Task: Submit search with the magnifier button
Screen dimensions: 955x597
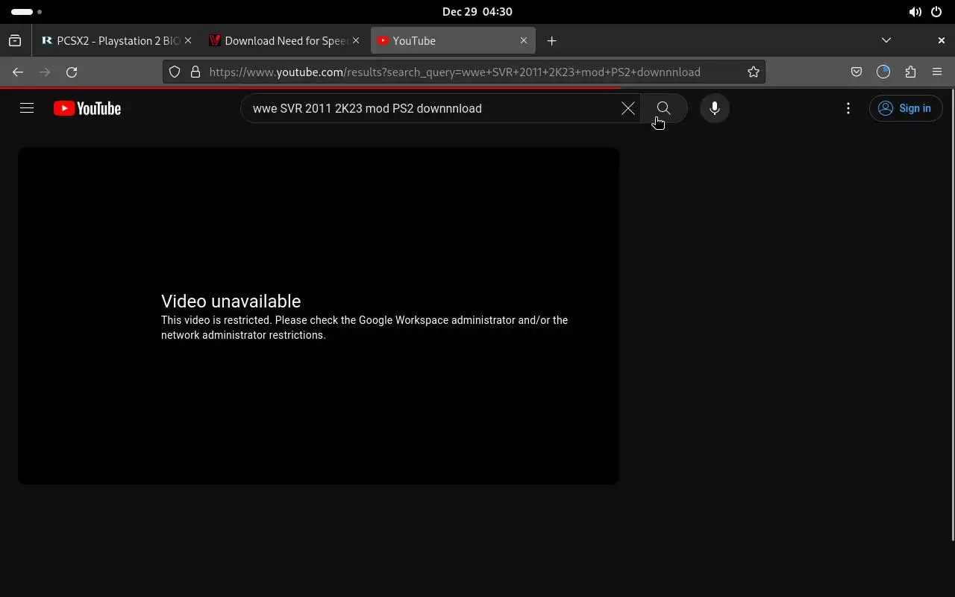Action: [663, 108]
